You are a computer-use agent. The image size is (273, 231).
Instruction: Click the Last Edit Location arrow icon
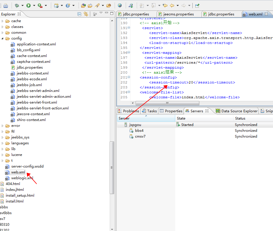click(165, 5)
